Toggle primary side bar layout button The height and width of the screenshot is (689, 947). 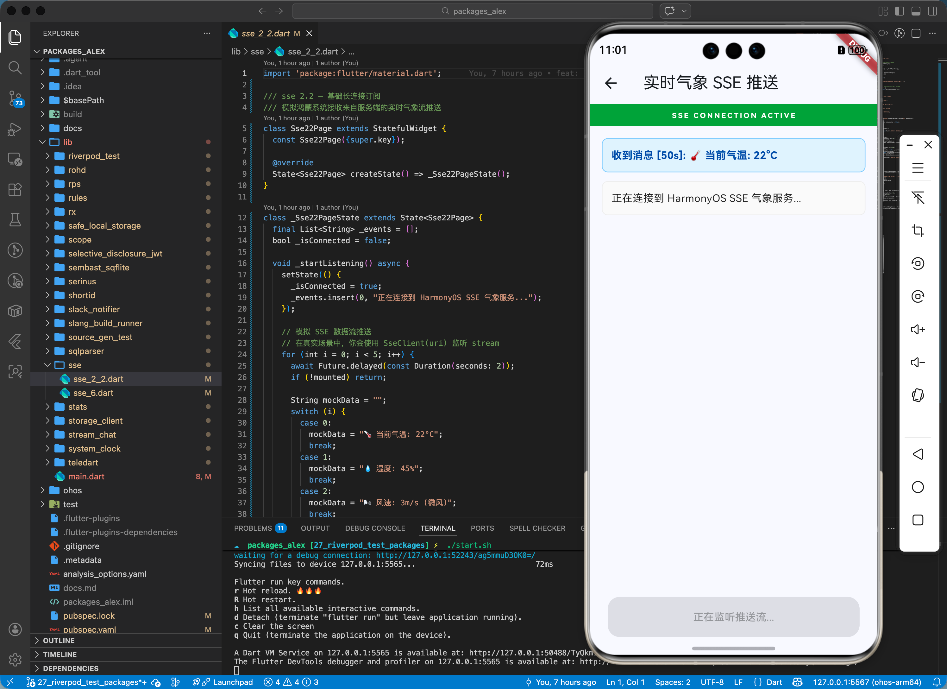(900, 11)
